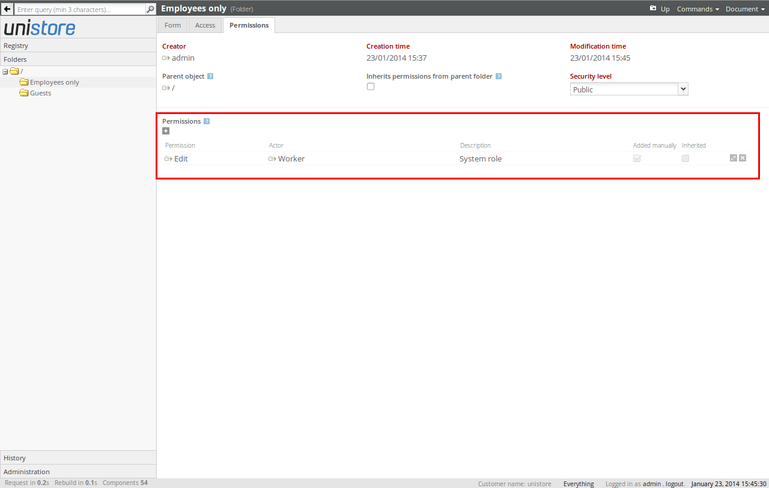
Task: Click the unistore logo
Action: tap(40, 28)
